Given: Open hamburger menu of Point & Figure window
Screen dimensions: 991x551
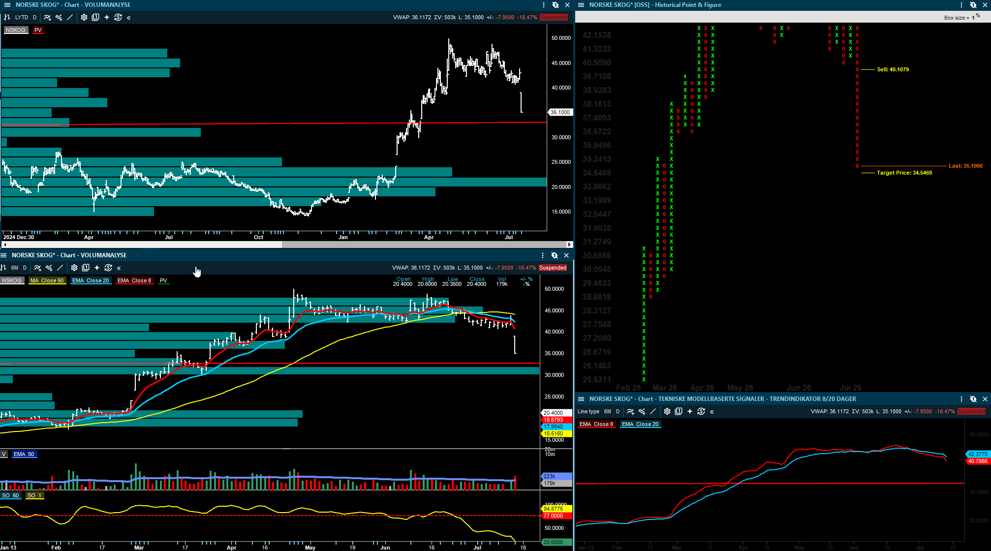Looking at the screenshot, I should coord(581,5).
